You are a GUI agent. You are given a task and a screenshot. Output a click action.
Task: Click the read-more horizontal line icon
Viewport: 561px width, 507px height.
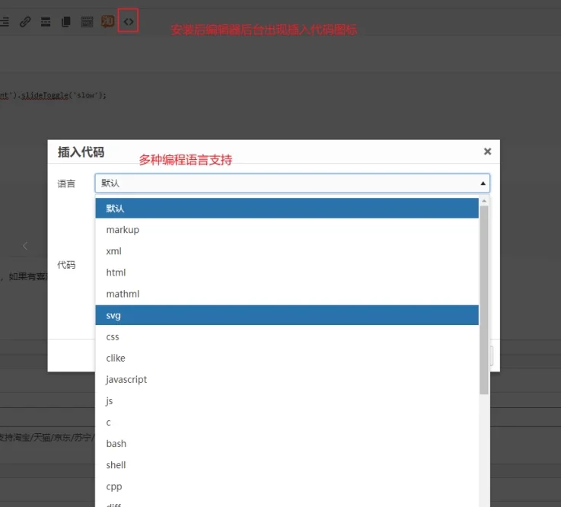[46, 22]
